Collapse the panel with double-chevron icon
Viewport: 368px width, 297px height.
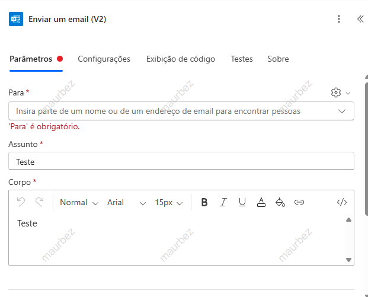[360, 19]
